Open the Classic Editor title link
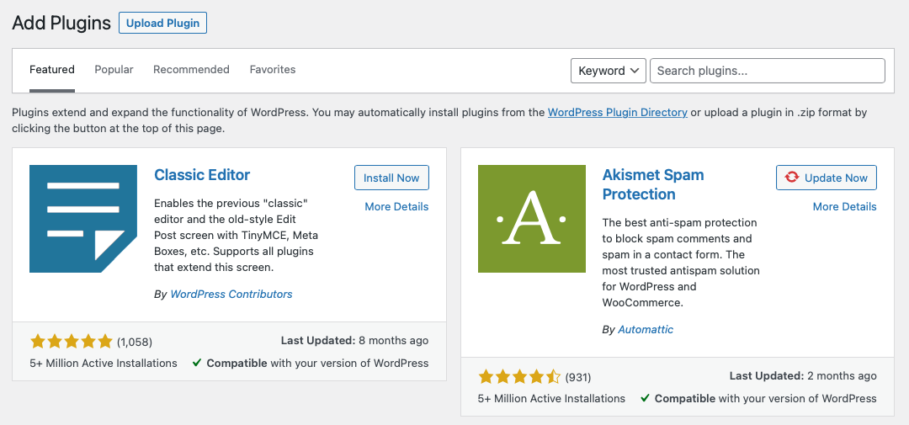909x425 pixels. (202, 175)
